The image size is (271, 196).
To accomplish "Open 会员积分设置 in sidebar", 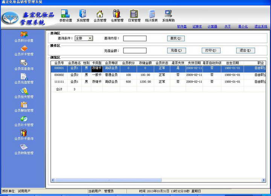I will (x=24, y=35).
